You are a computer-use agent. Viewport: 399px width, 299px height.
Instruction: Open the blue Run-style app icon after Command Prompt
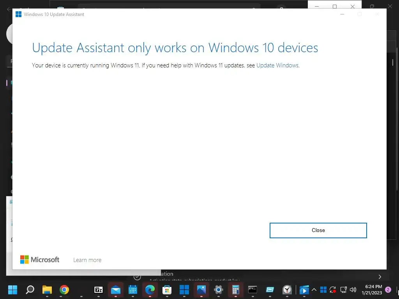coord(270,290)
